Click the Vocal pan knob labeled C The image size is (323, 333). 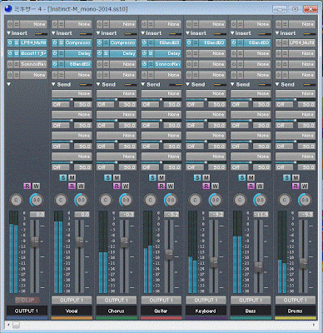(x=61, y=200)
